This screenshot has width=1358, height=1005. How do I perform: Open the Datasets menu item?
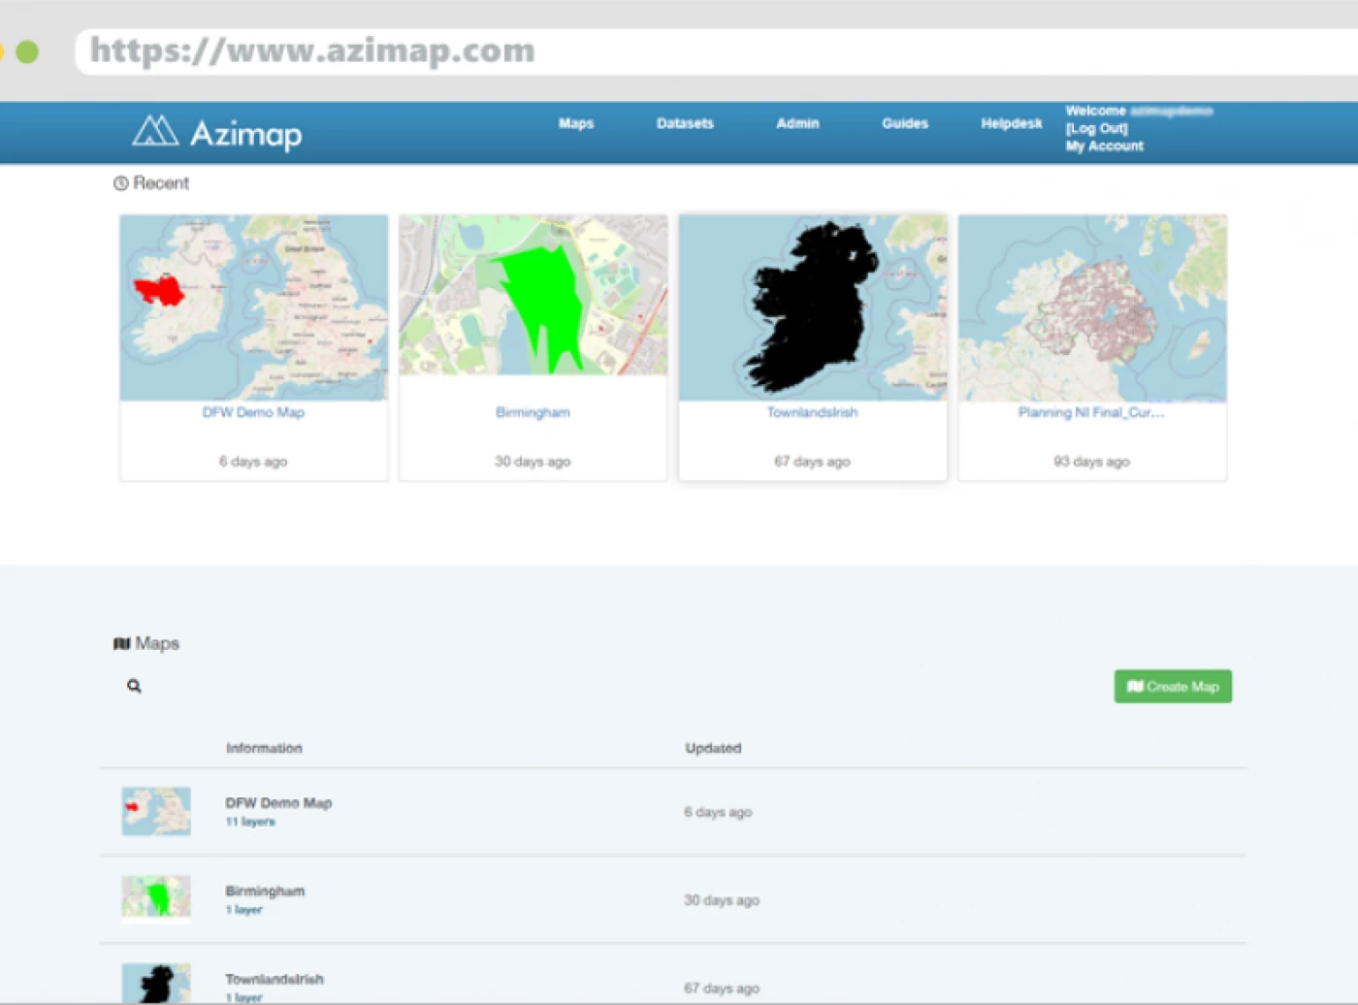(685, 123)
